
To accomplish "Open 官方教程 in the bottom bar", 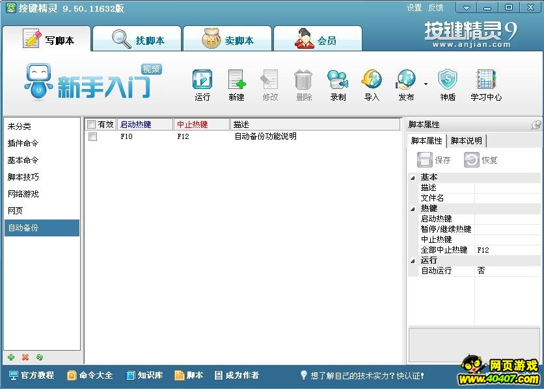I will [x=32, y=375].
